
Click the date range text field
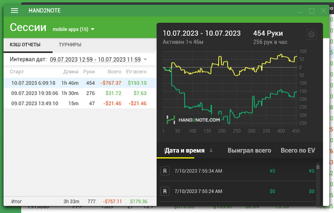[x=95, y=60]
